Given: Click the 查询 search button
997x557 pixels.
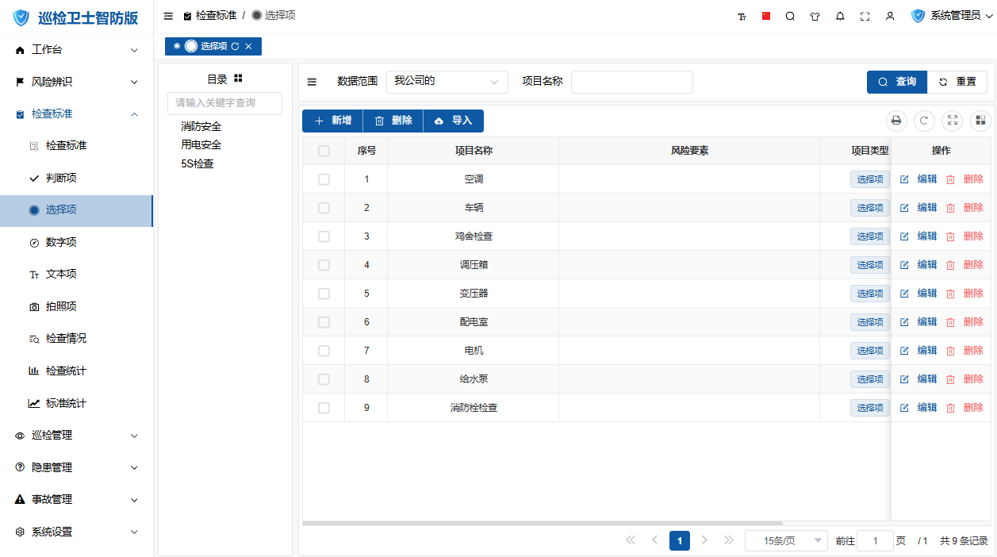Looking at the screenshot, I should tap(897, 82).
